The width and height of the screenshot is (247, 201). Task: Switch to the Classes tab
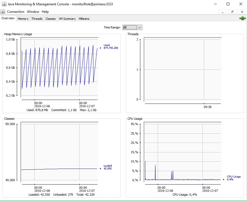(50, 19)
